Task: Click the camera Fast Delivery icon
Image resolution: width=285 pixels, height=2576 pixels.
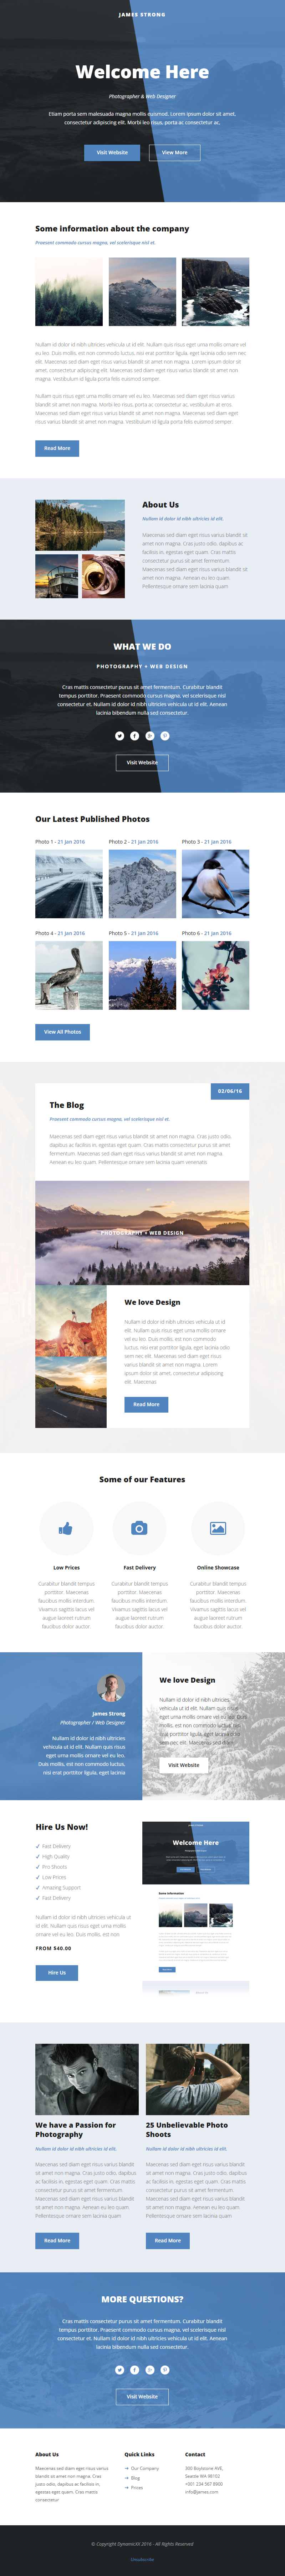Action: (139, 1528)
